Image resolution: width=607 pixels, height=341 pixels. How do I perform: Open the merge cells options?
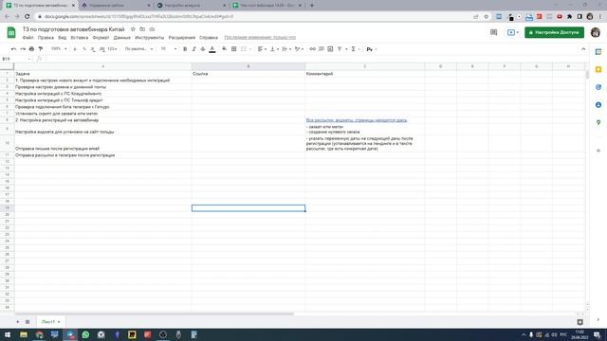[246, 49]
